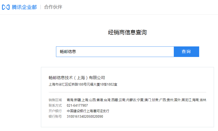Select the 联系方式 label
The image size is (218, 131).
tap(55, 105)
